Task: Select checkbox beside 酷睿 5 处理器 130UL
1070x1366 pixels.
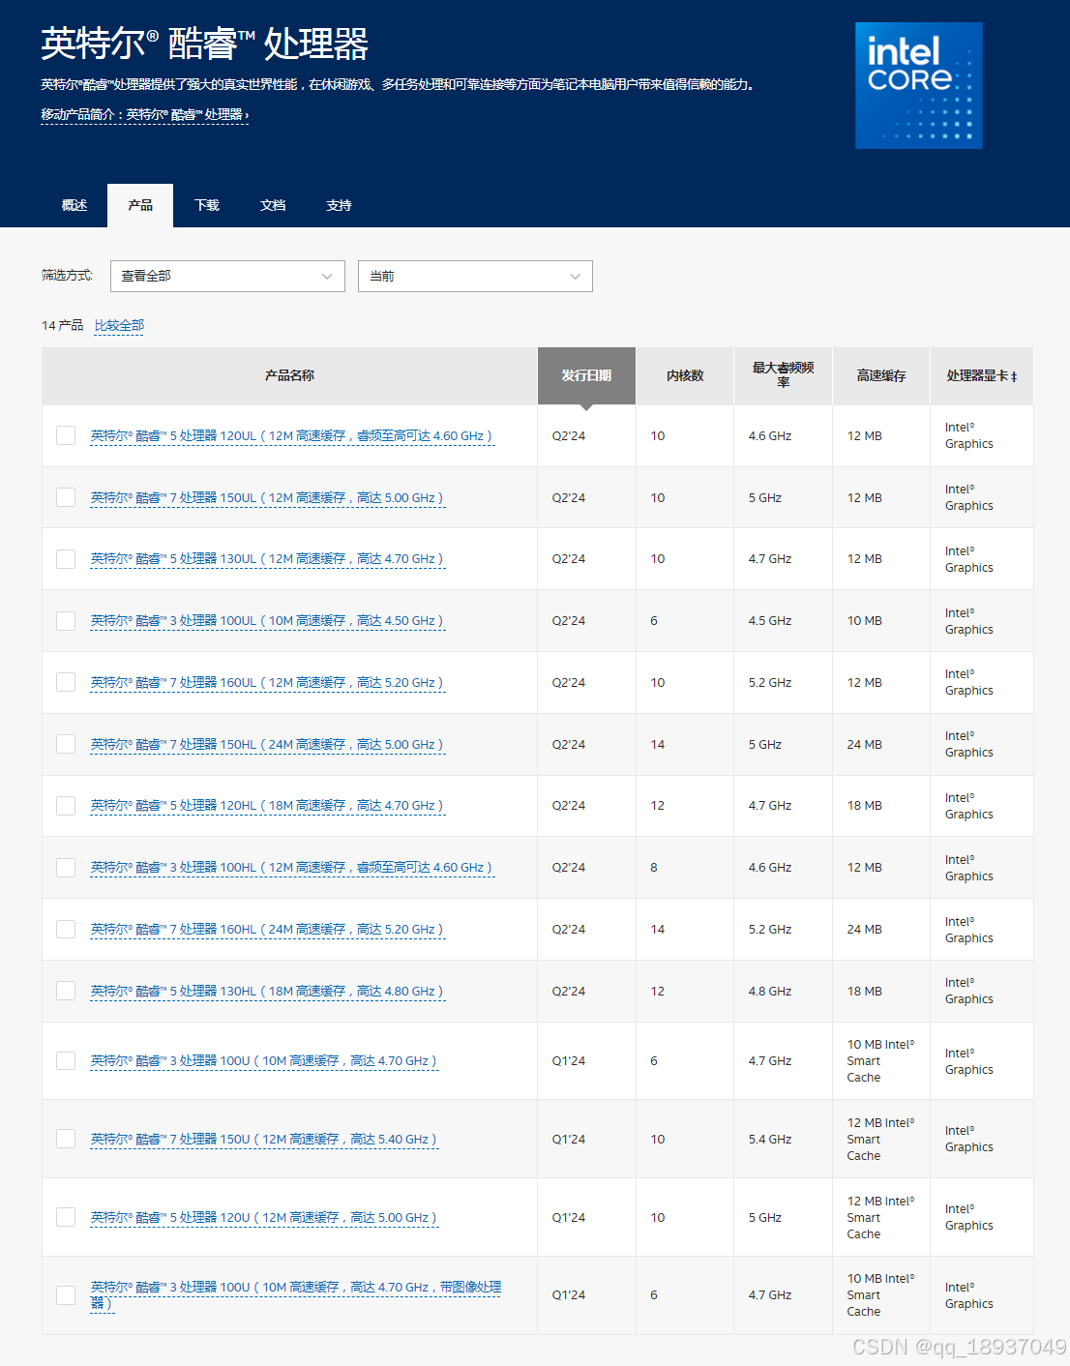Action: pos(66,558)
